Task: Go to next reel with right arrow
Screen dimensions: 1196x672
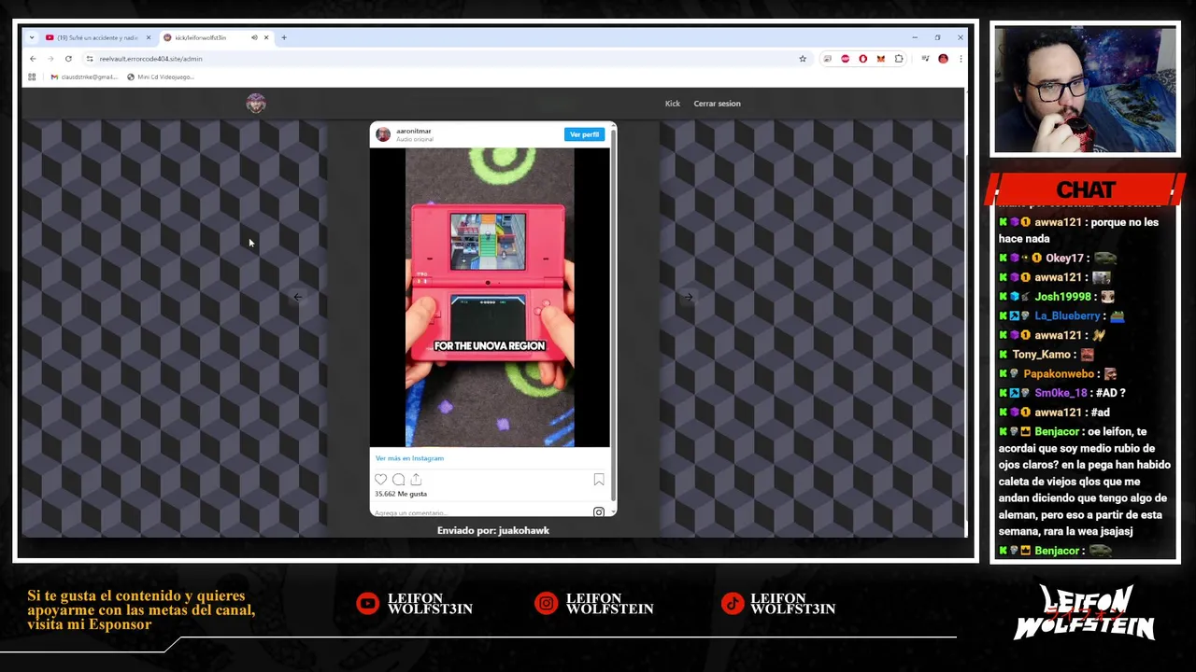Action: (x=688, y=297)
